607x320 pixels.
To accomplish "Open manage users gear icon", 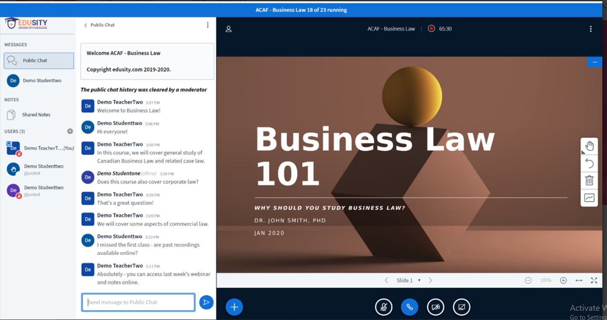I will click(x=70, y=131).
